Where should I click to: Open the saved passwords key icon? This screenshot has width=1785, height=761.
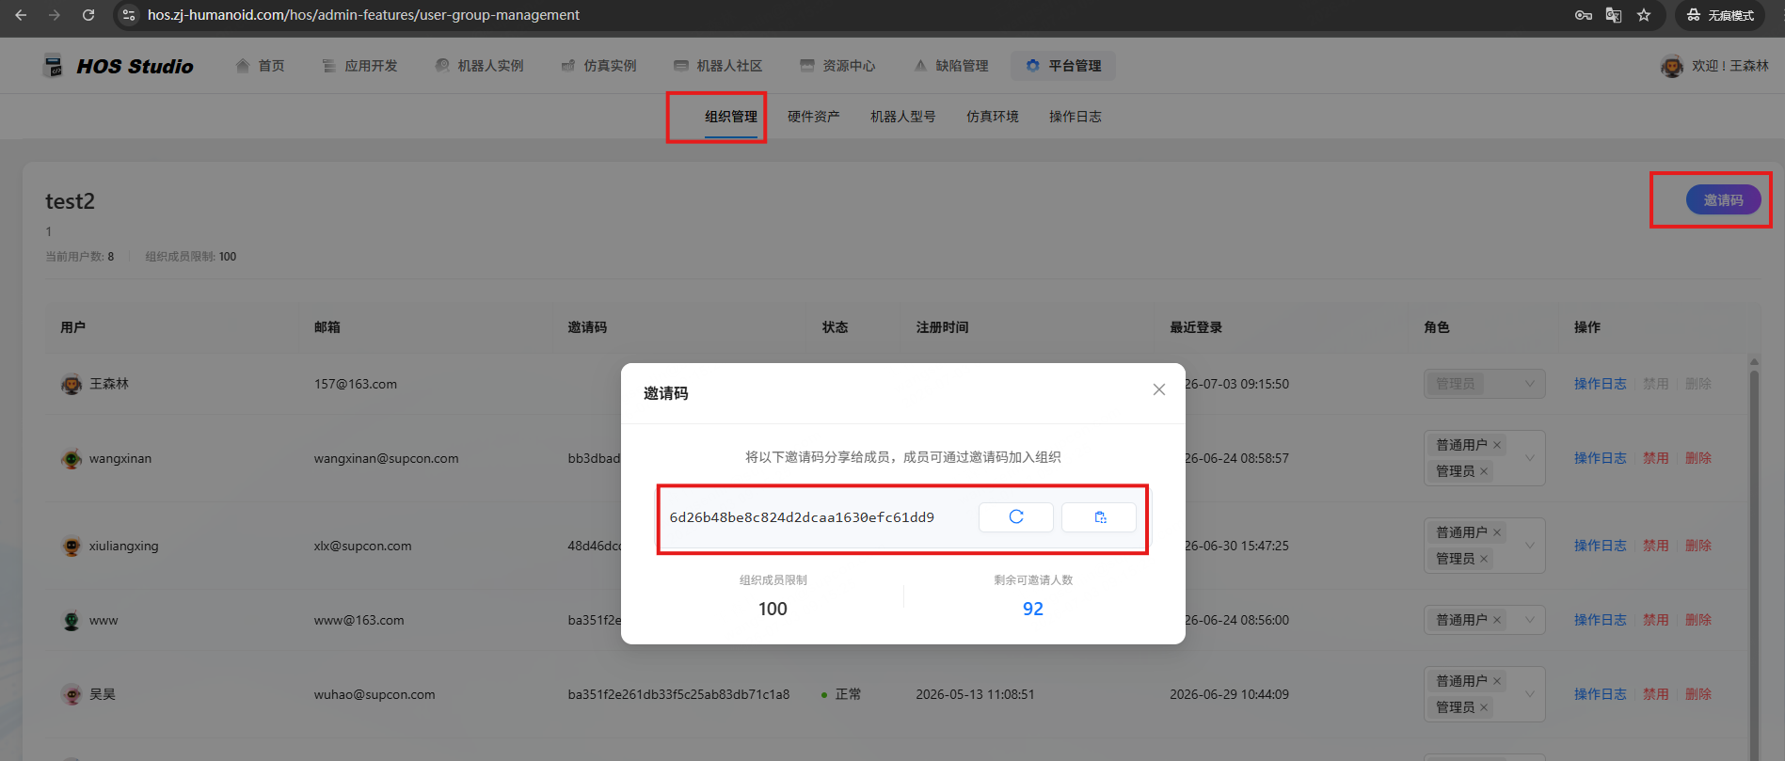[x=1584, y=15]
